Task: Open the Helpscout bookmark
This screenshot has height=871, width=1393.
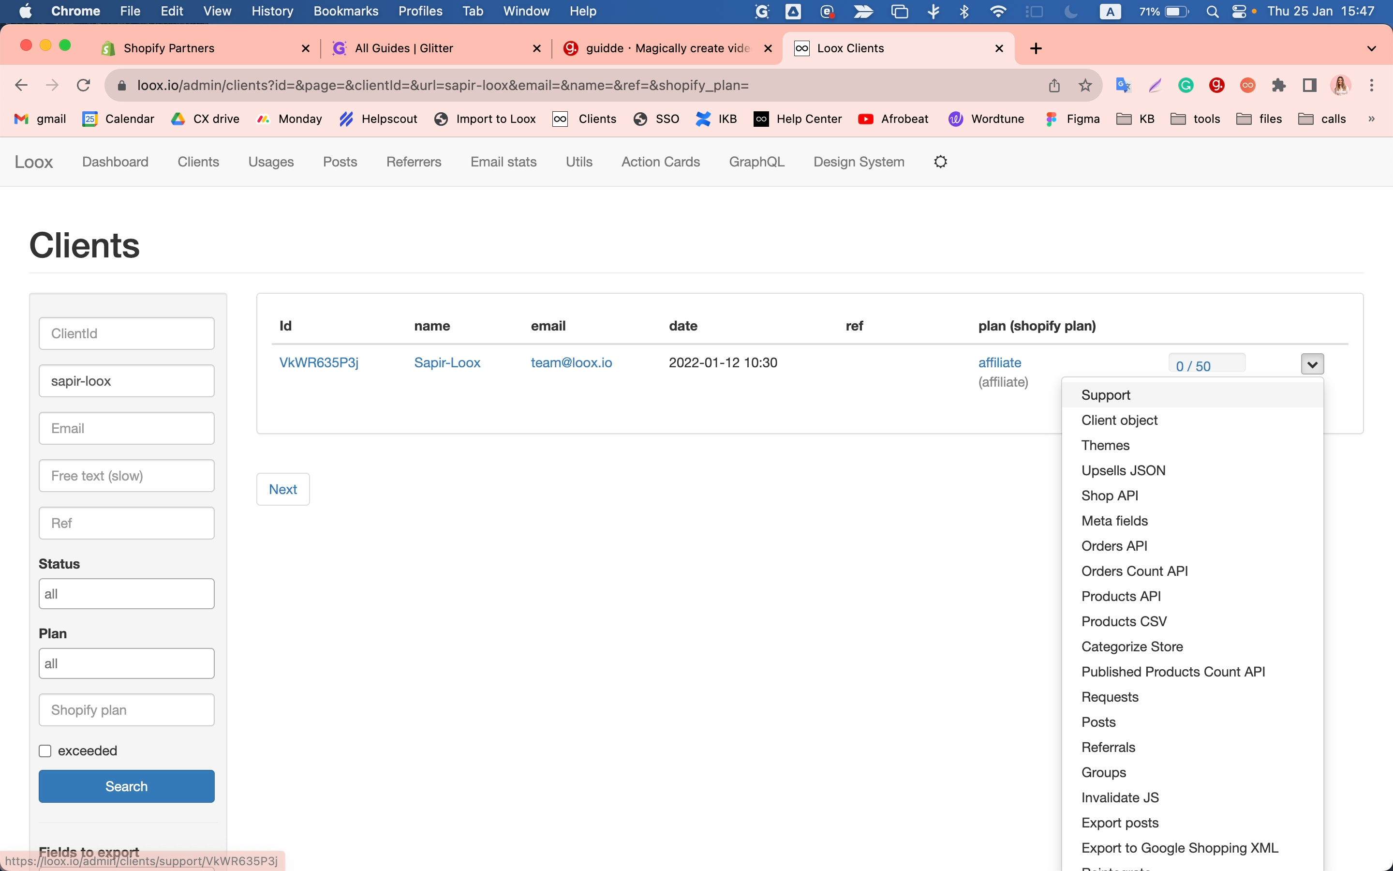Action: (378, 119)
